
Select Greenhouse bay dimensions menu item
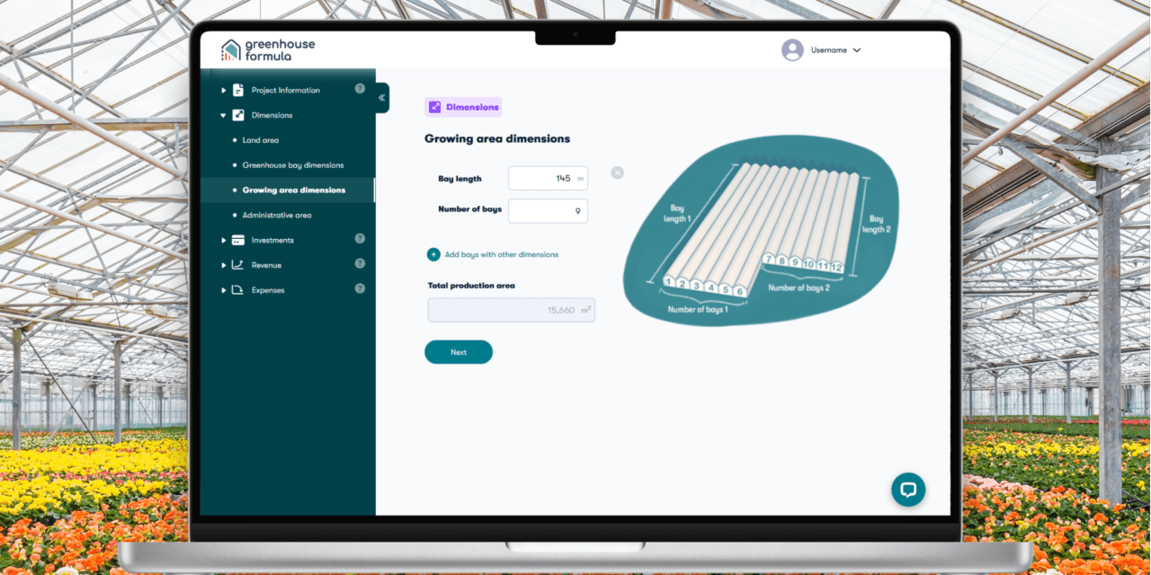click(292, 165)
